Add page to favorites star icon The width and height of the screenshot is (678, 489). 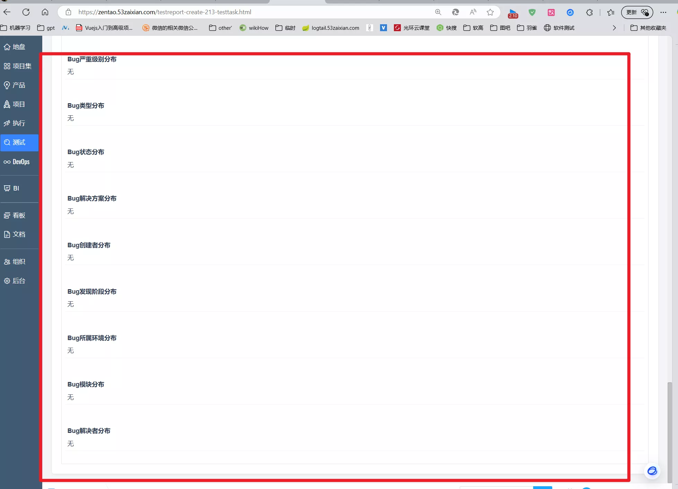(490, 12)
